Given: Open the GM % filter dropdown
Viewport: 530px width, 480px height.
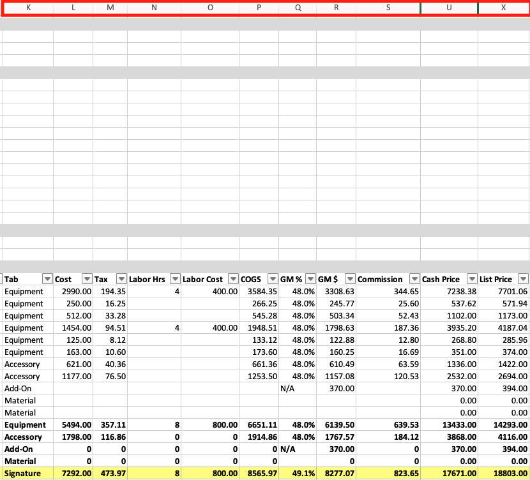Looking at the screenshot, I should pyautogui.click(x=310, y=279).
